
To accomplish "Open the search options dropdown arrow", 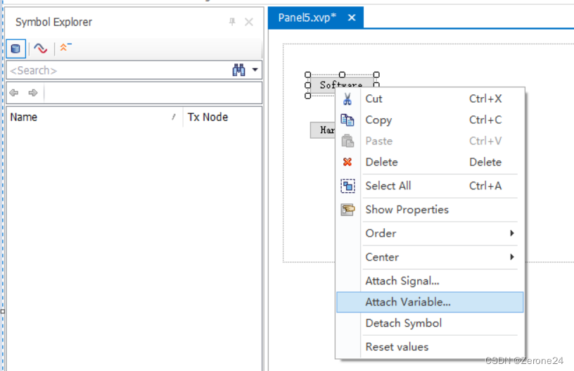I will [x=255, y=70].
